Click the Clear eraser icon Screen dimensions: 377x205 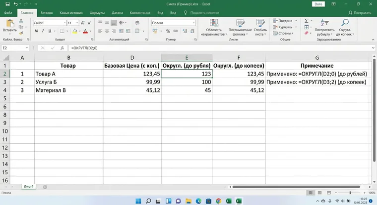click(x=307, y=33)
